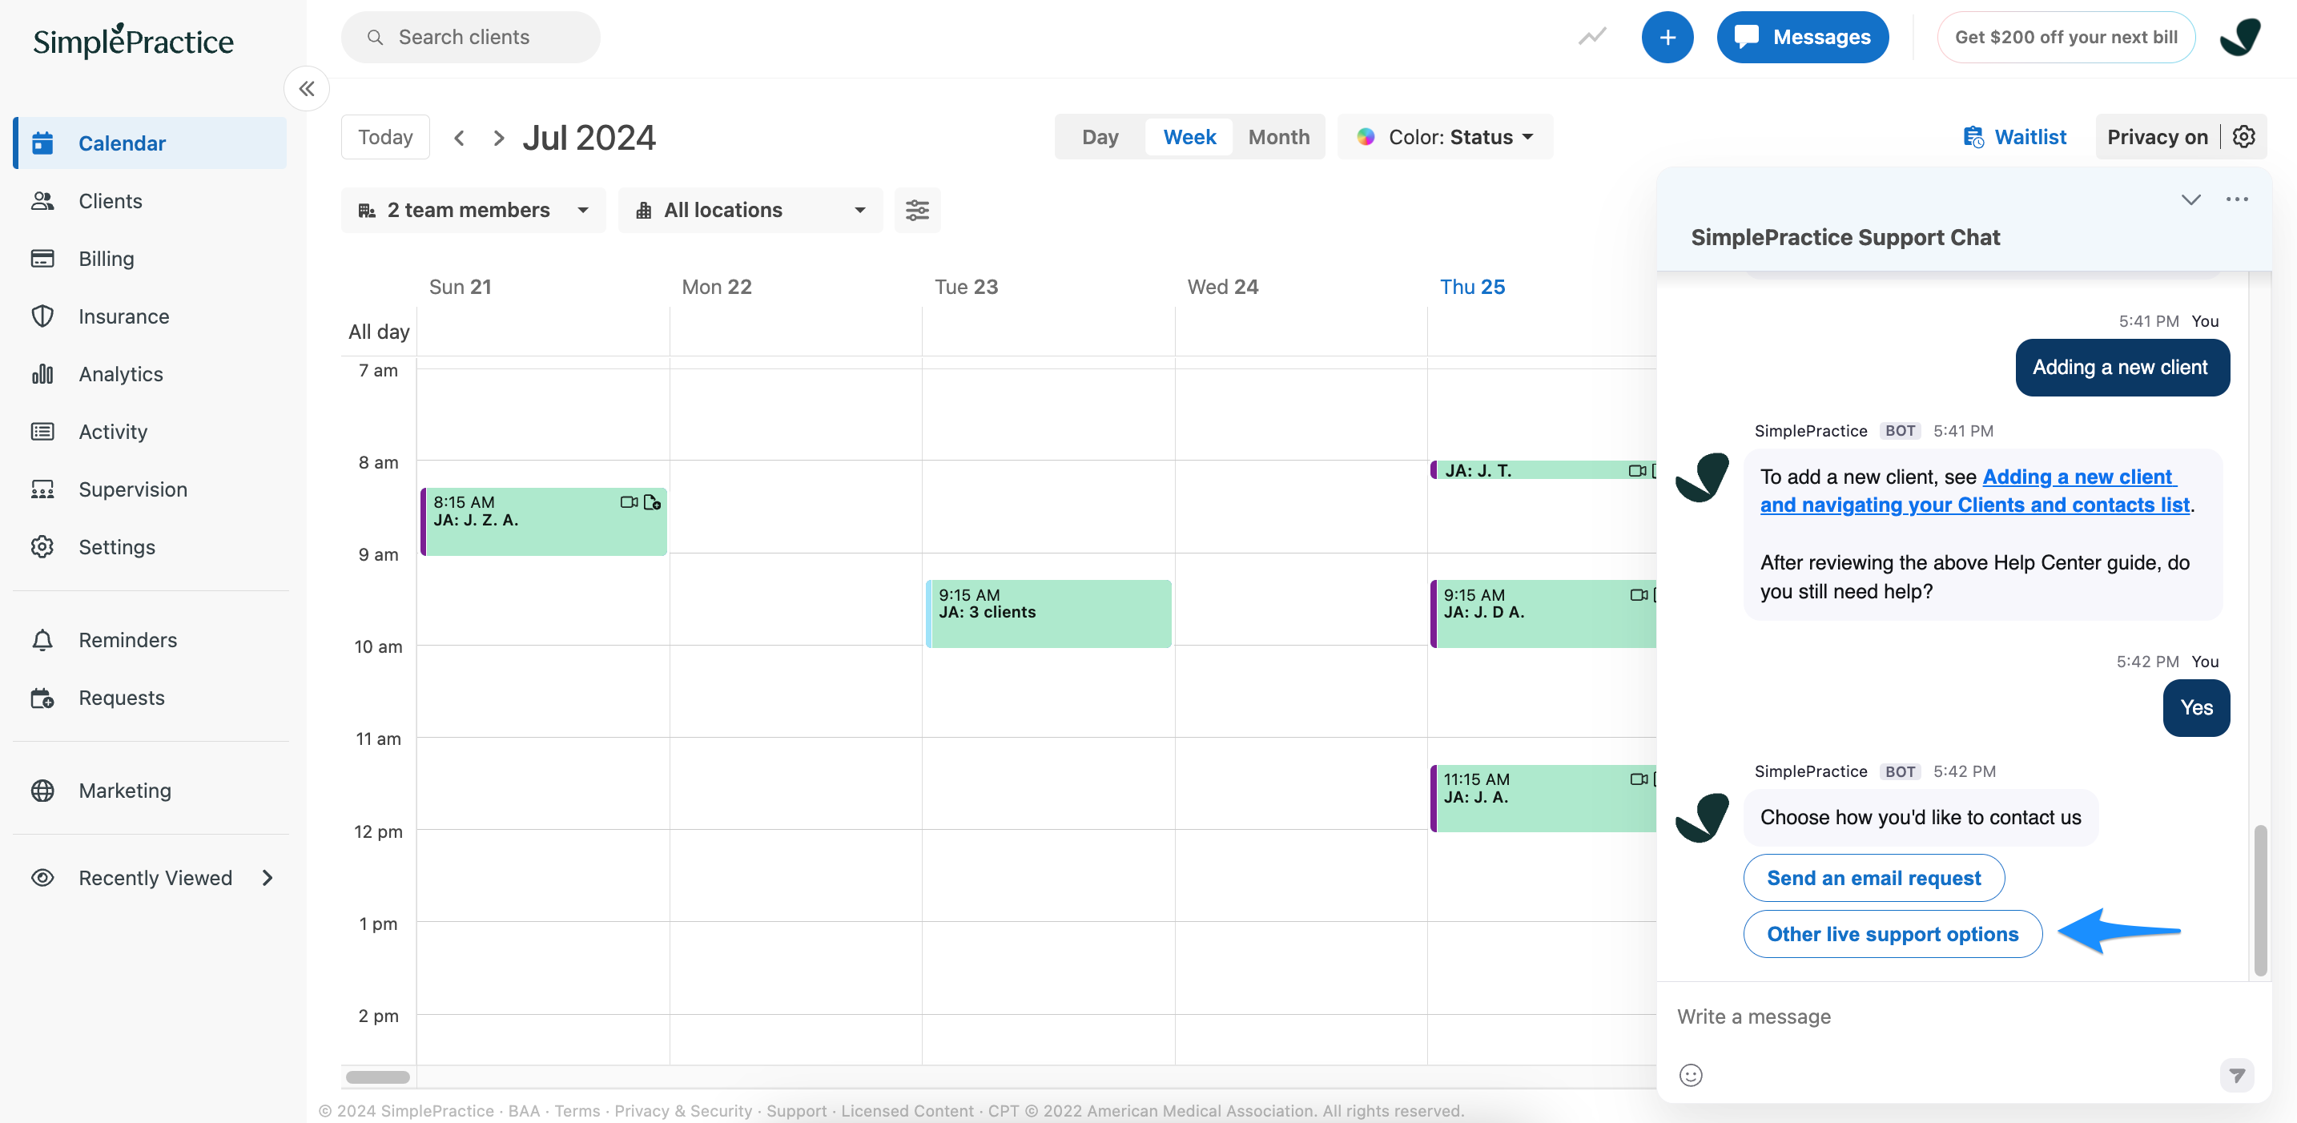The width and height of the screenshot is (2297, 1123).
Task: Navigate to Supervision in sidebar
Action: pos(133,489)
